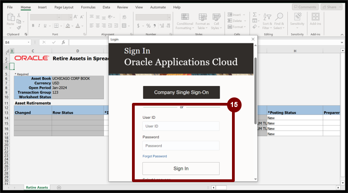Open the number format dropdown
348x193 pixels.
tap(169, 17)
